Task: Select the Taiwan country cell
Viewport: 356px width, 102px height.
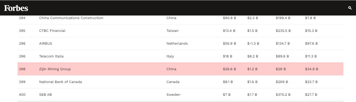Action: pos(173,31)
